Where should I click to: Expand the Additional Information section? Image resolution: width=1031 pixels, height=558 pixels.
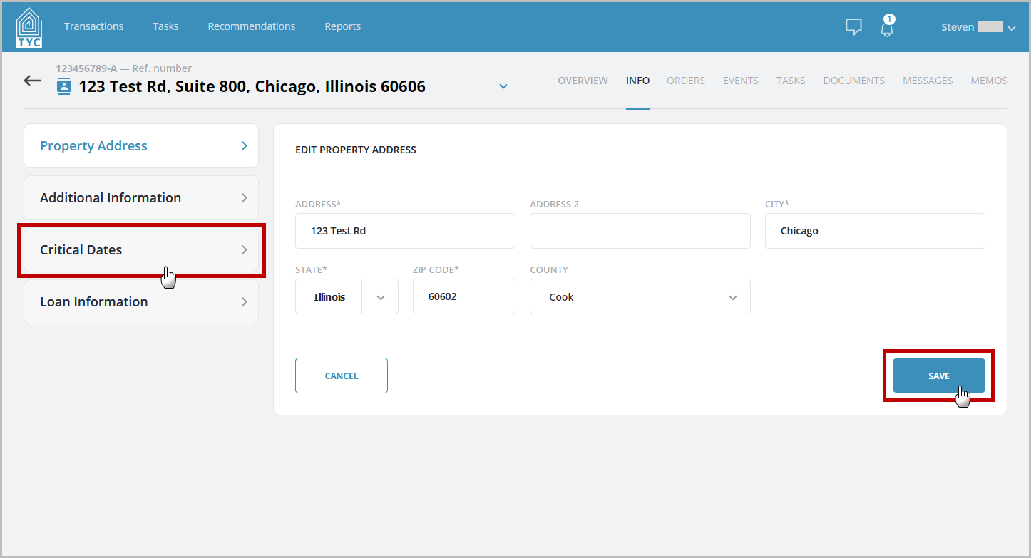(x=140, y=197)
